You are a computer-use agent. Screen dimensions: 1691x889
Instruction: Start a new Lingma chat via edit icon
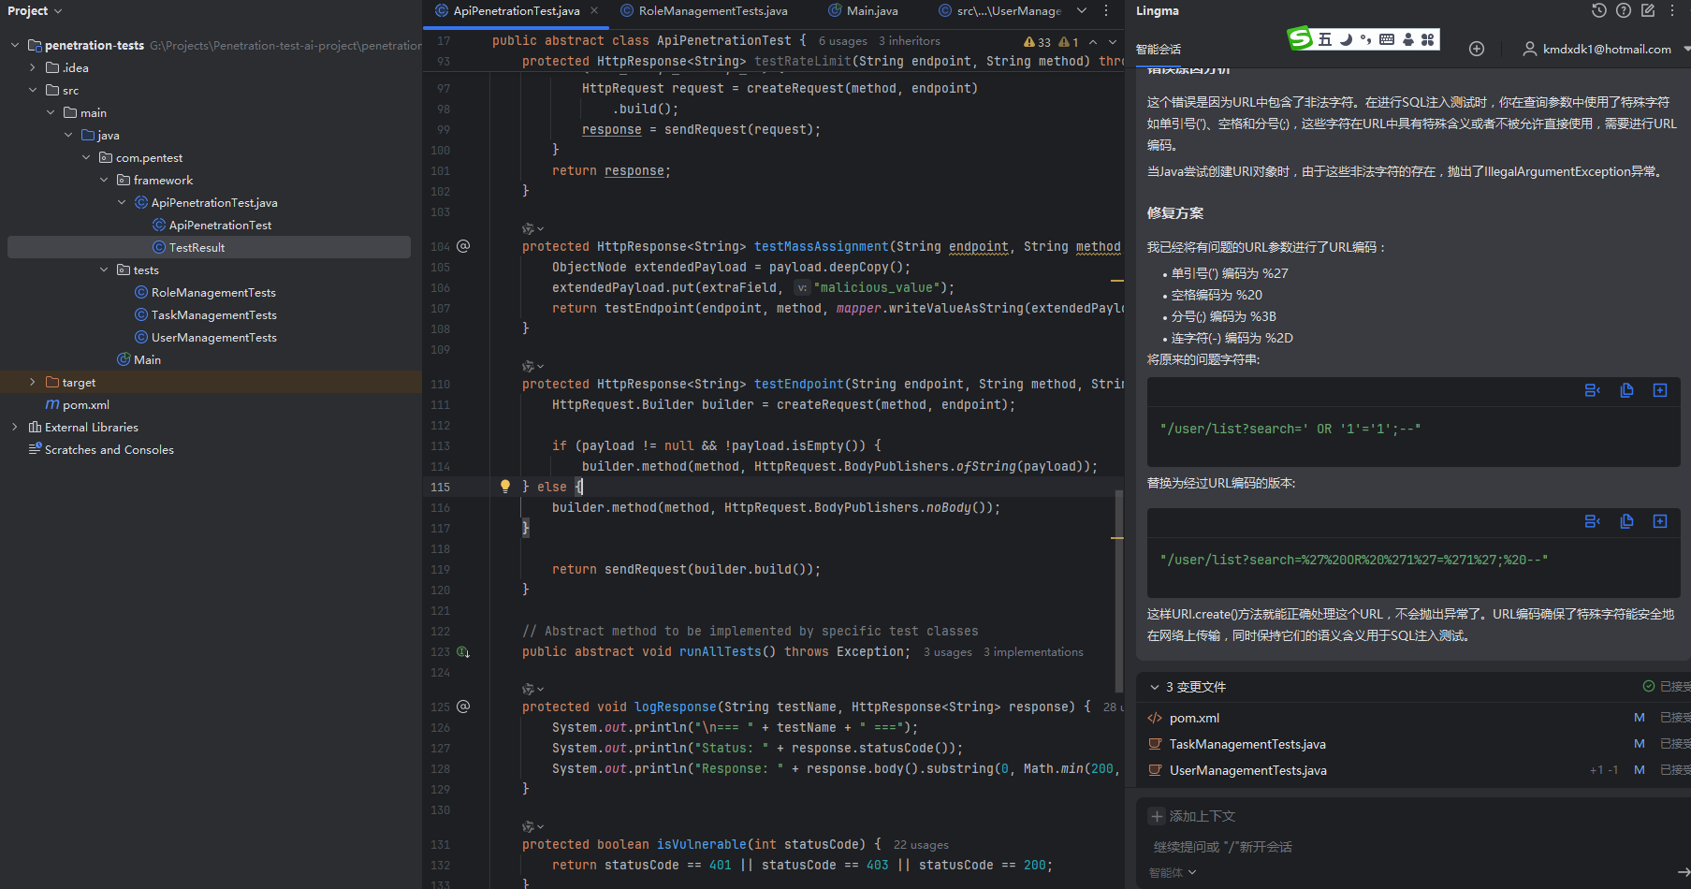click(1648, 11)
